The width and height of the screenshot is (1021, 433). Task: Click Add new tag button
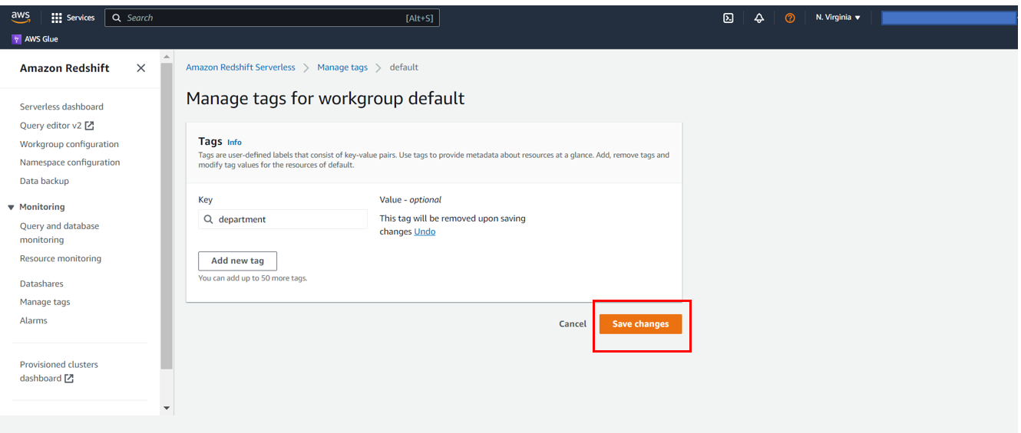click(x=237, y=261)
